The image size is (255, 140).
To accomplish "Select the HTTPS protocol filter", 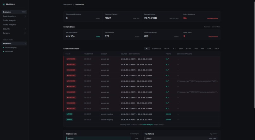I will click(189, 49).
